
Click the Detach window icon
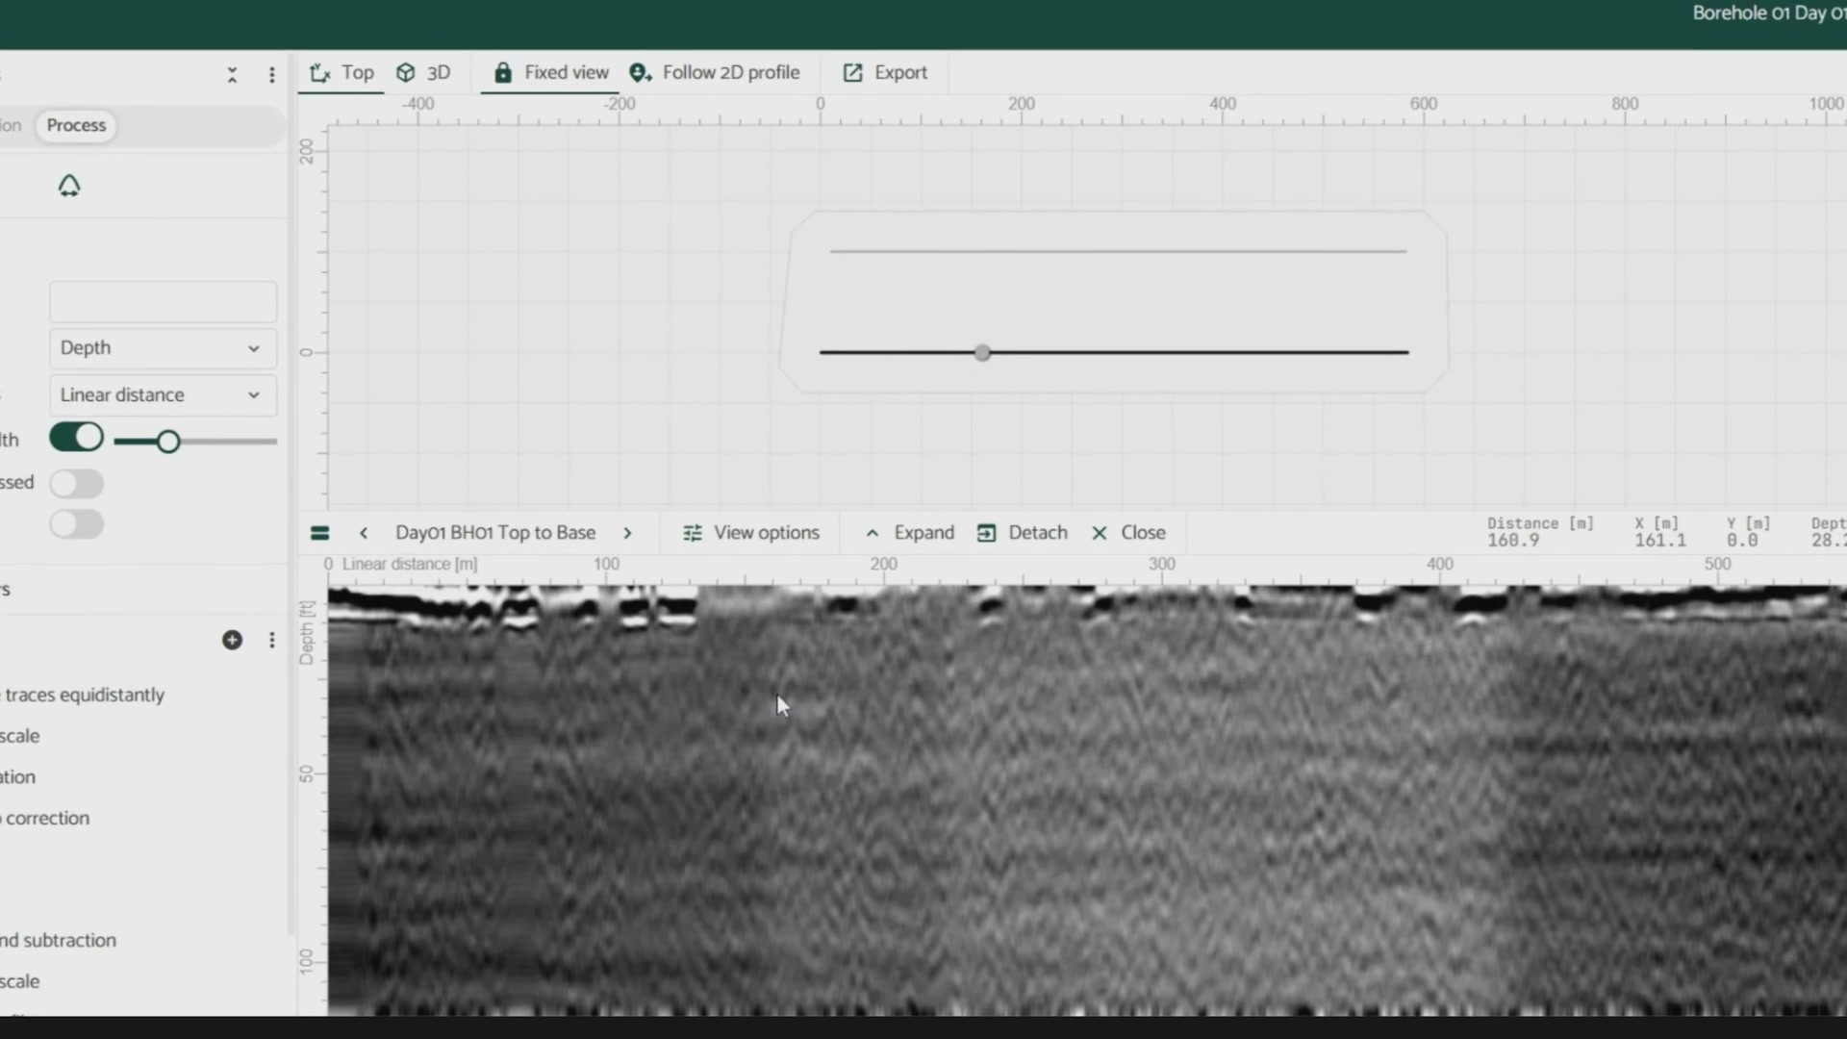tap(986, 533)
